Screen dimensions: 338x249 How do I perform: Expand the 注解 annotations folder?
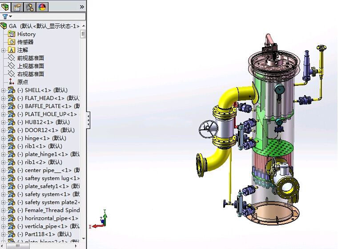click(3, 50)
